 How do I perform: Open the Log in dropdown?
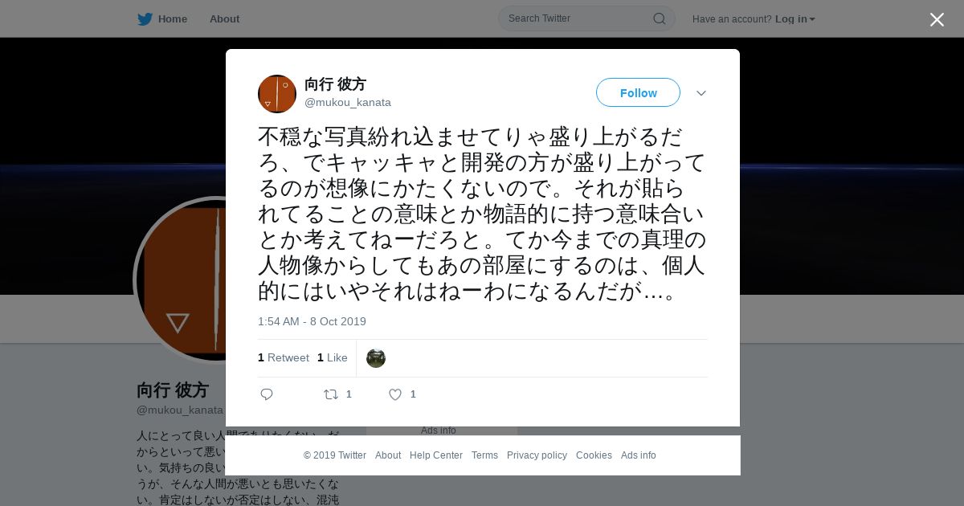[795, 18]
